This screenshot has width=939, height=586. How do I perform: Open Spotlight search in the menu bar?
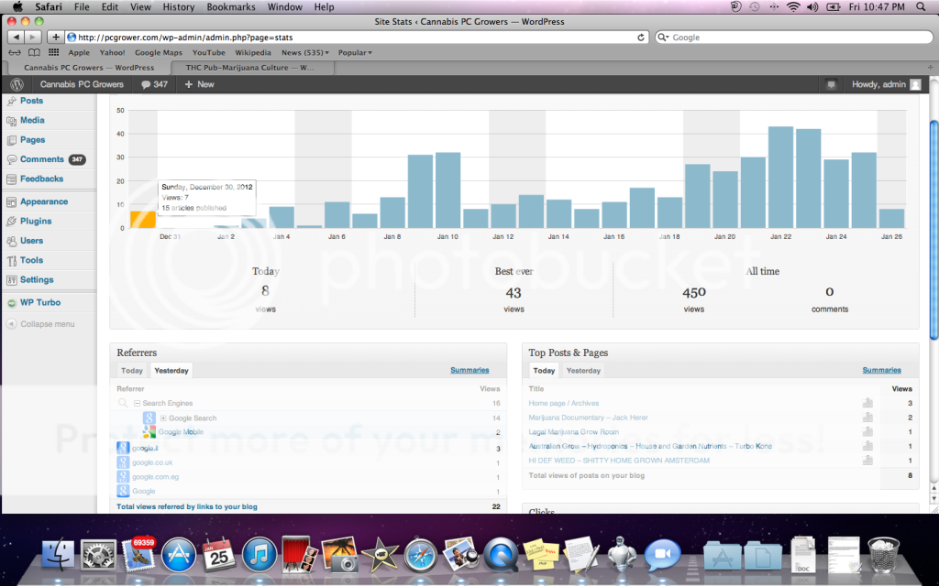point(921,7)
